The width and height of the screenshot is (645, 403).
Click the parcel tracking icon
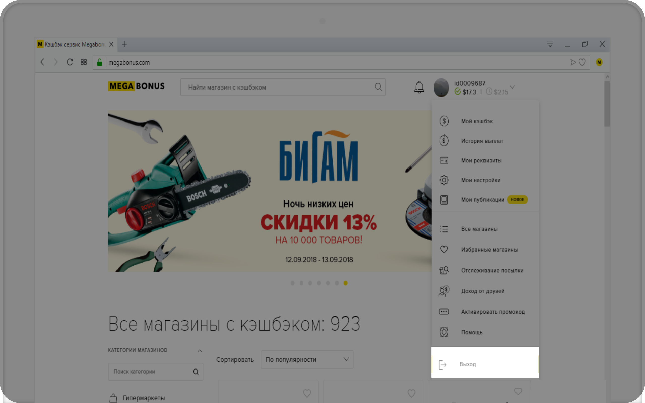point(444,270)
